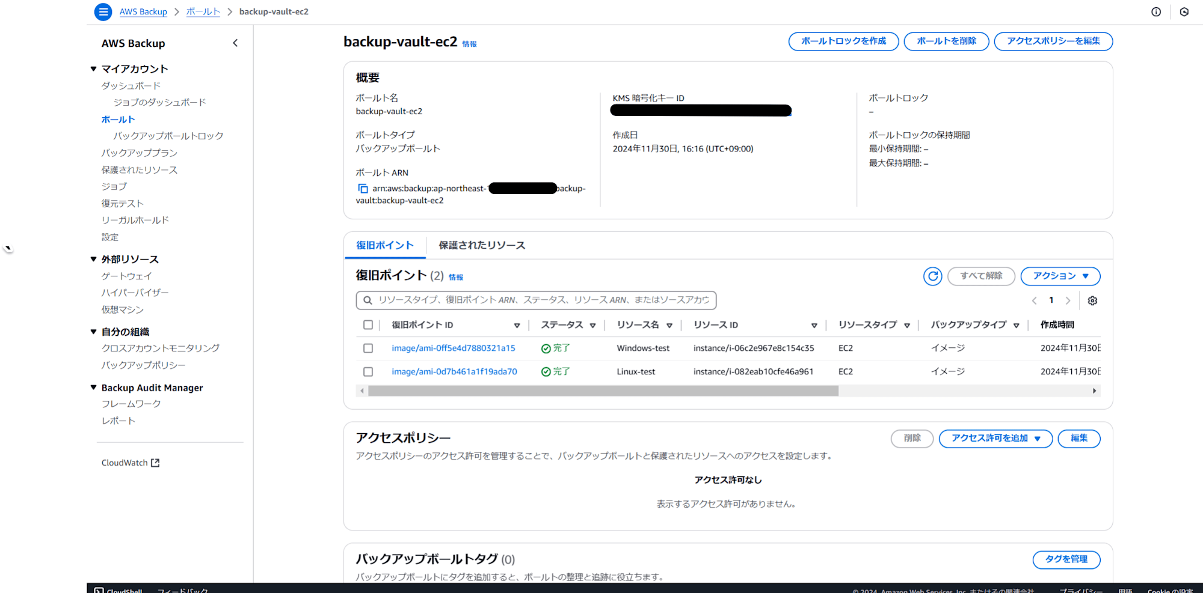Open table preferences gear icon

[1092, 300]
